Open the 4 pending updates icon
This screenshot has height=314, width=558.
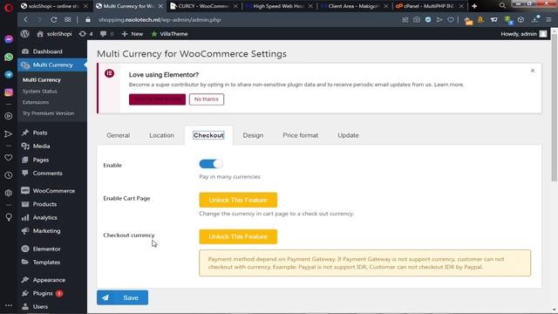tap(85, 34)
